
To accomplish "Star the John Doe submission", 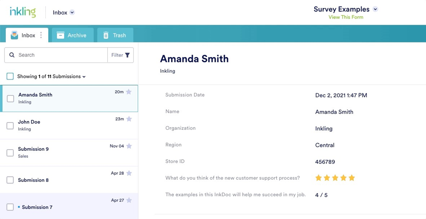I will [129, 119].
